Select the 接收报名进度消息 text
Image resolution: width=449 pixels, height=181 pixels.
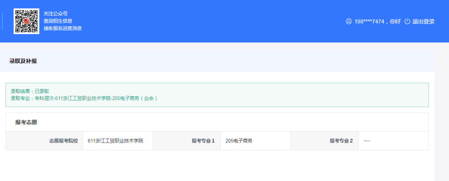tap(63, 28)
